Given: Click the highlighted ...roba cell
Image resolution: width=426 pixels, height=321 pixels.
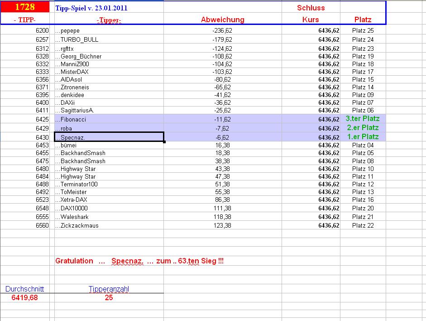Looking at the screenshot, I should [x=109, y=128].
